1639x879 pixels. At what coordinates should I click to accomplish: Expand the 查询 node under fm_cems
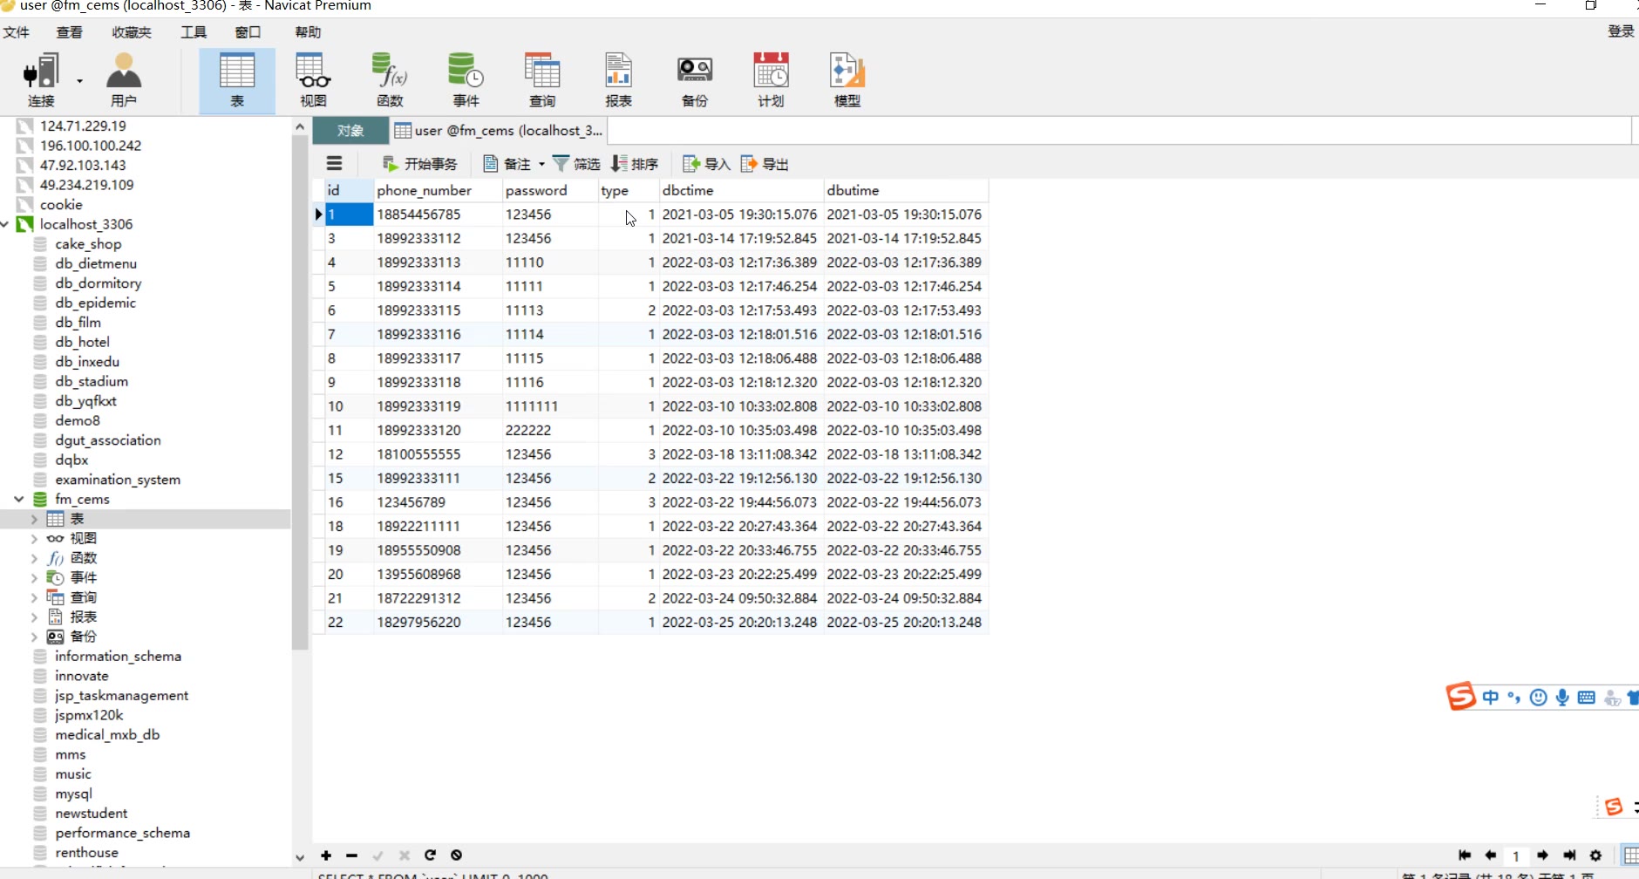34,597
